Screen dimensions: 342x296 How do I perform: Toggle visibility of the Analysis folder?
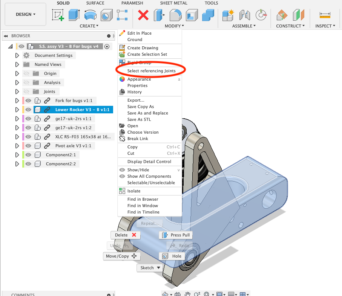[26, 82]
